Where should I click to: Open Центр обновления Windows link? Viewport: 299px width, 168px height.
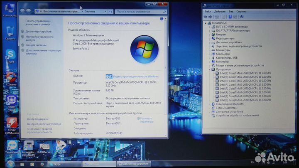(44, 124)
